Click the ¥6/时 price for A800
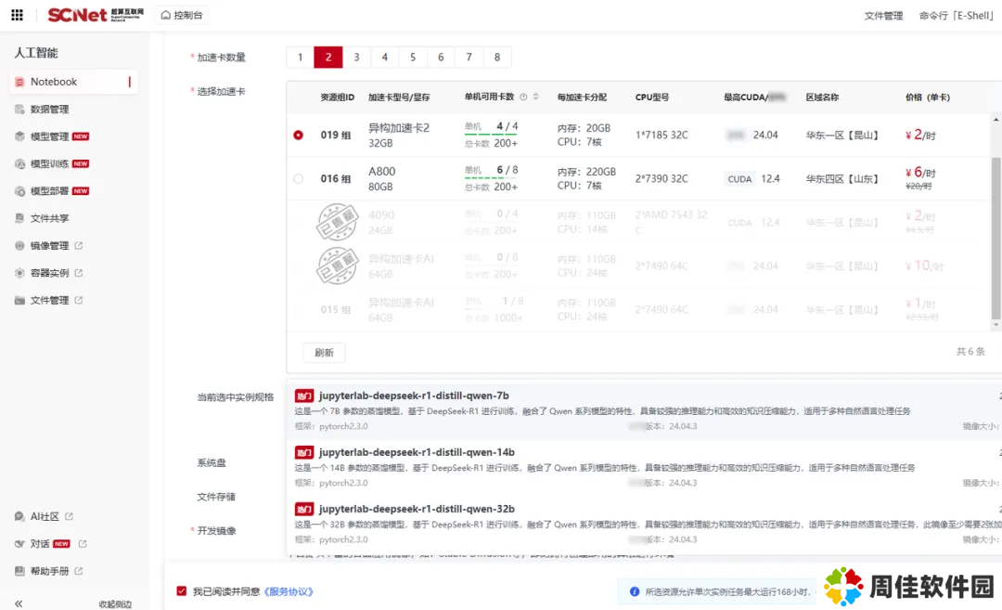Screen dimensions: 1002x610 click(920, 172)
